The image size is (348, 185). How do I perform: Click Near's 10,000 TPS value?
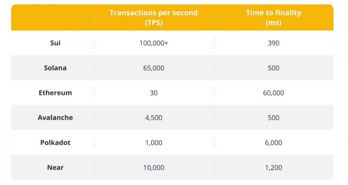tap(153, 168)
